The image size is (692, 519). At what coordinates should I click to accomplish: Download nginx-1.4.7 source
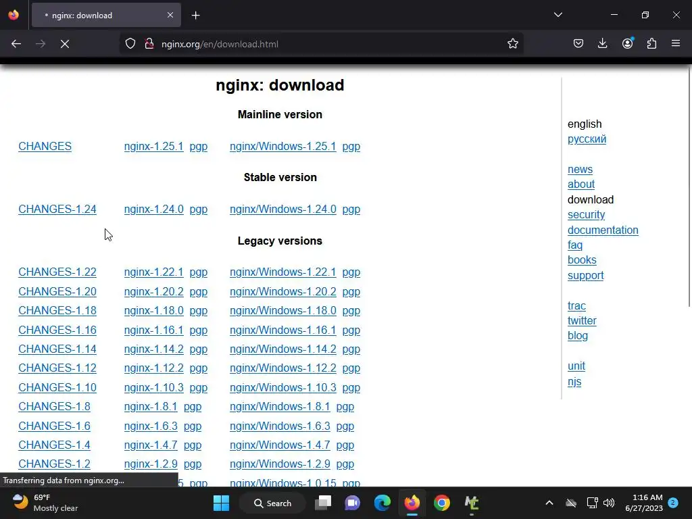(x=151, y=445)
